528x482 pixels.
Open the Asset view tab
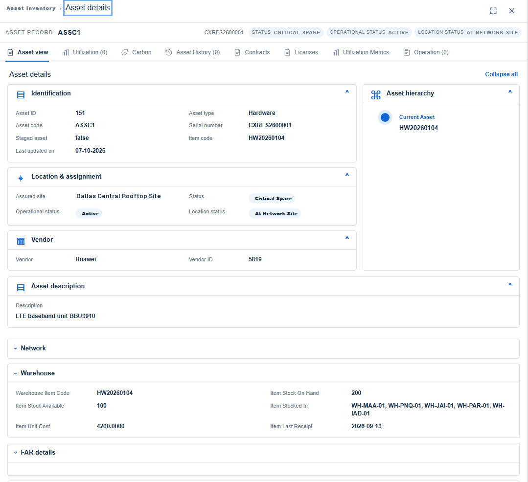[27, 52]
